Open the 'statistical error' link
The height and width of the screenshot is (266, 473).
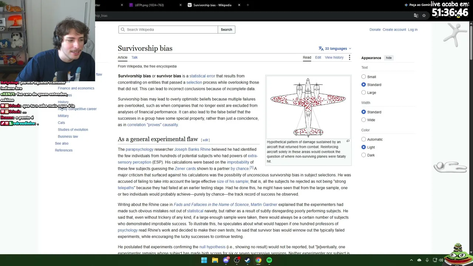tap(202, 76)
